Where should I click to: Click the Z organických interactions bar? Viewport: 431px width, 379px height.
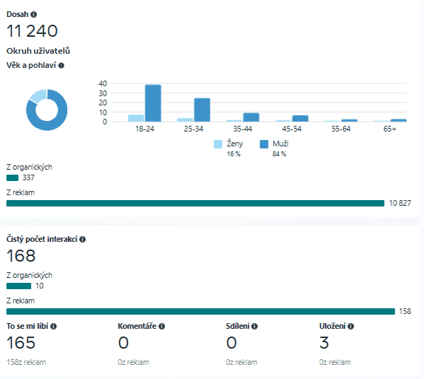click(x=18, y=286)
